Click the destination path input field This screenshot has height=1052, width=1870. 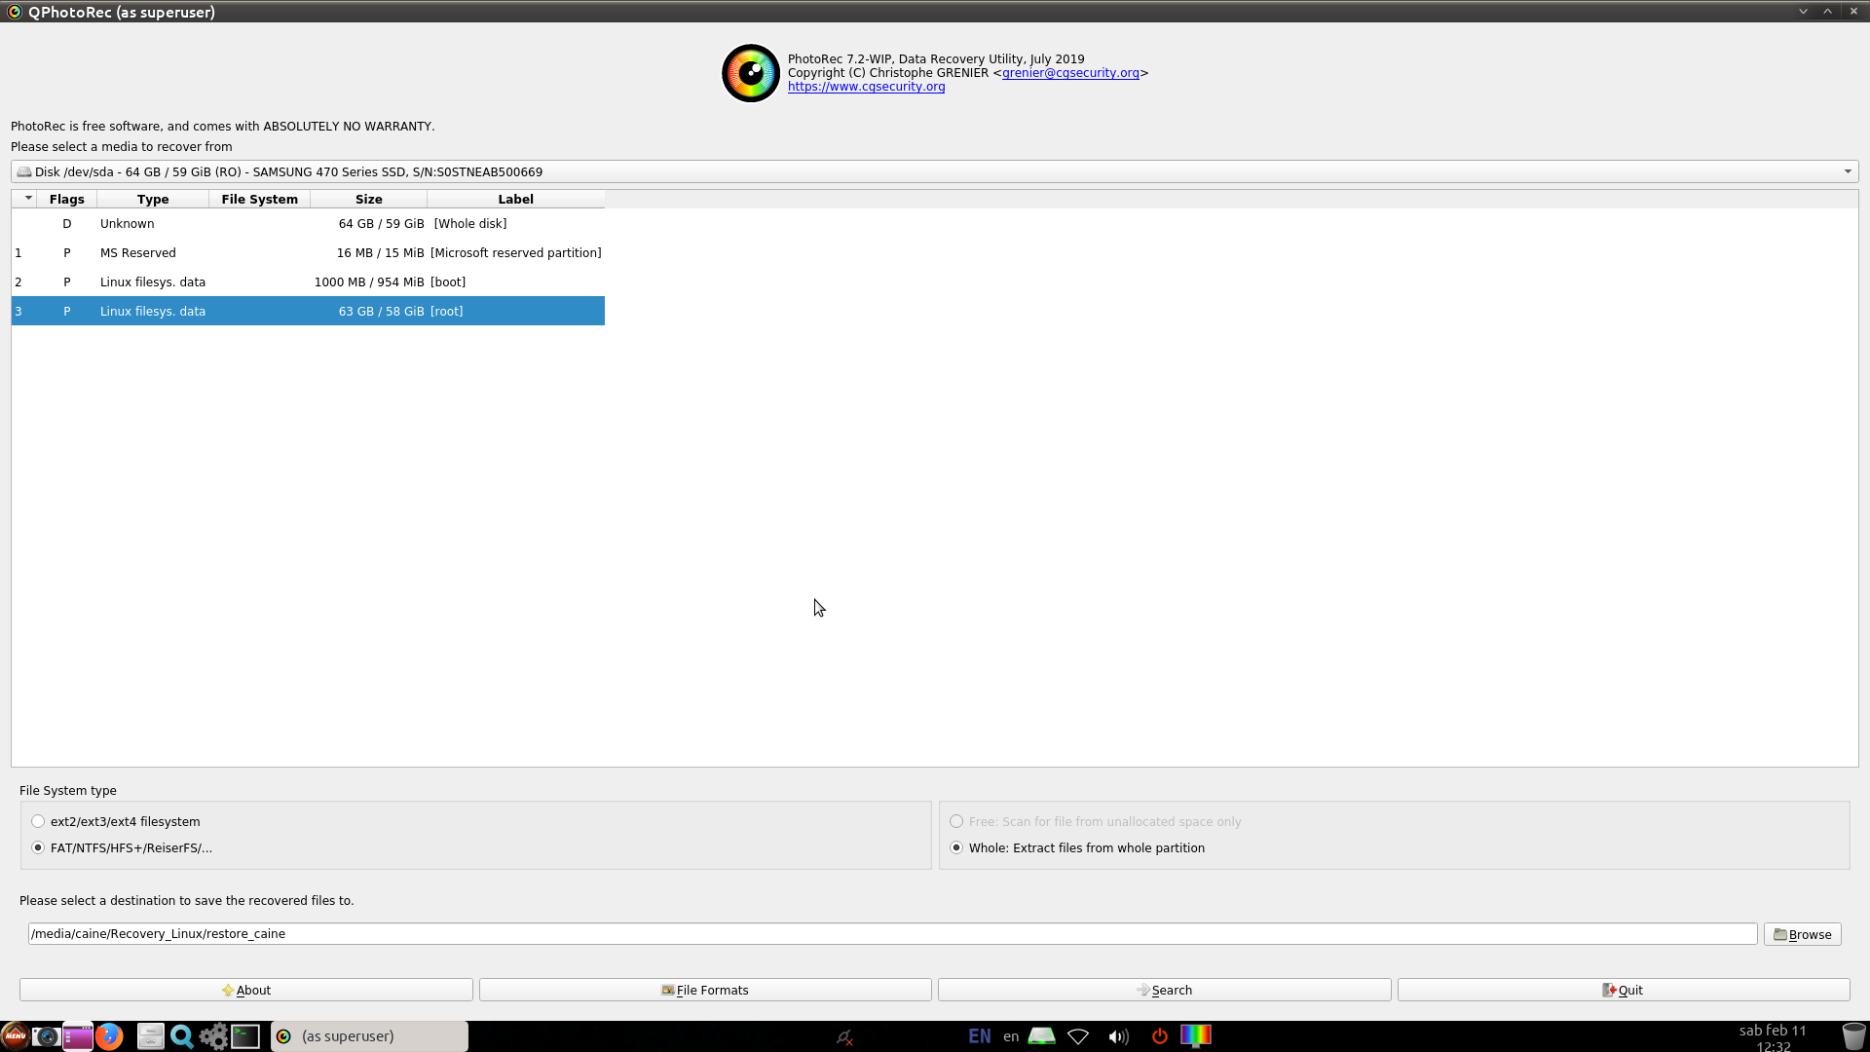click(891, 933)
